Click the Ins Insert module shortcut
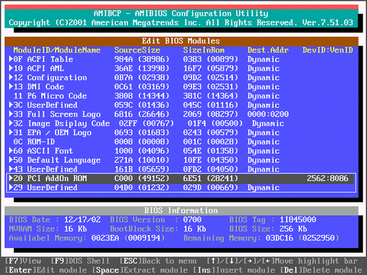The height and width of the screenshot is (275, 367). tap(234, 270)
